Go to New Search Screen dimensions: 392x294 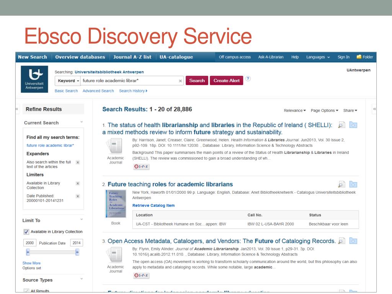tap(33, 57)
